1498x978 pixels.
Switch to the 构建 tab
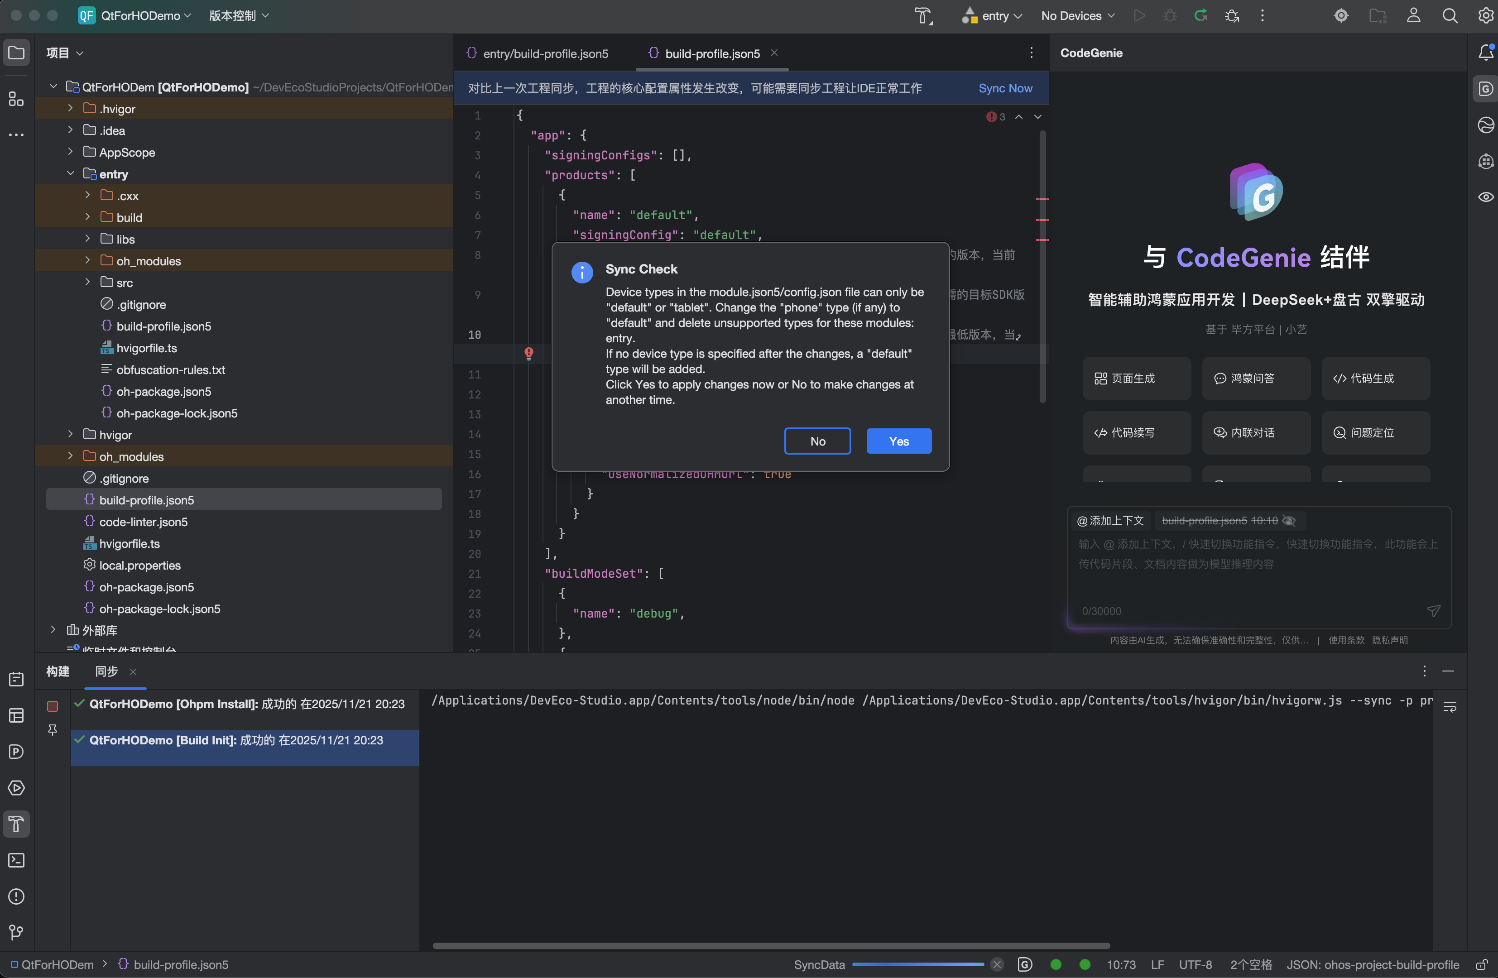[x=58, y=671]
